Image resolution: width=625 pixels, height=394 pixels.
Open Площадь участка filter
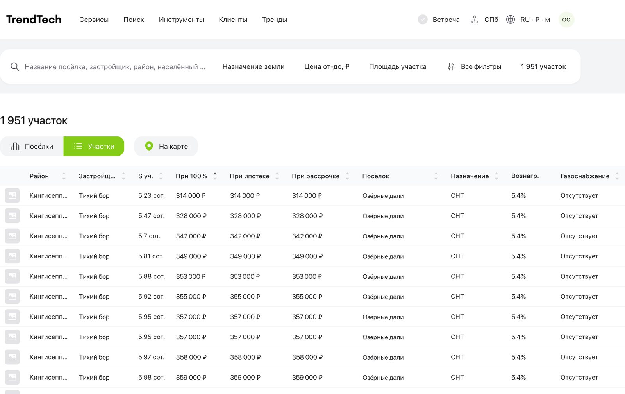pos(398,66)
